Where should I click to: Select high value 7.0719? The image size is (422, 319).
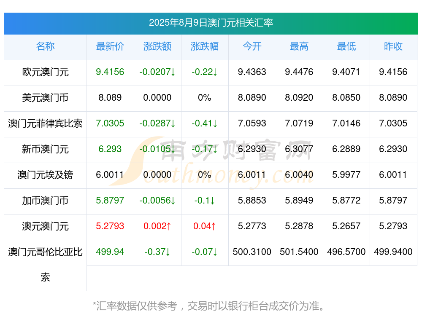pos(299,123)
